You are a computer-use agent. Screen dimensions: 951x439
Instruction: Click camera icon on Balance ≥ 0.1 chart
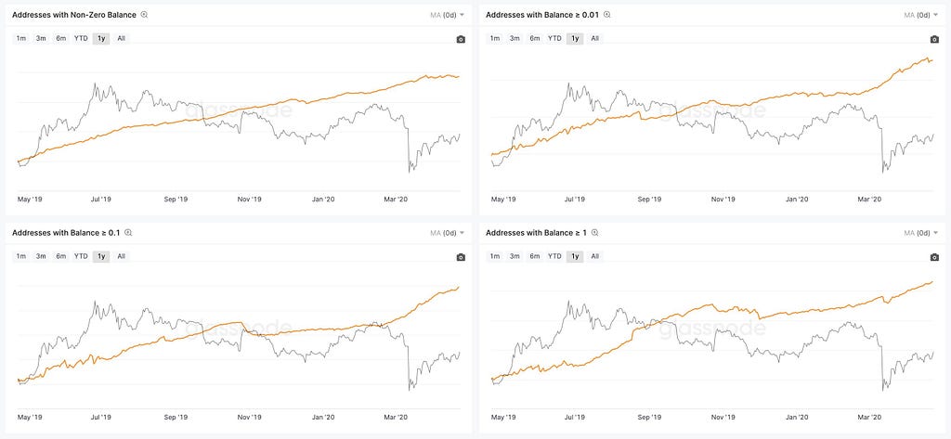[461, 257]
